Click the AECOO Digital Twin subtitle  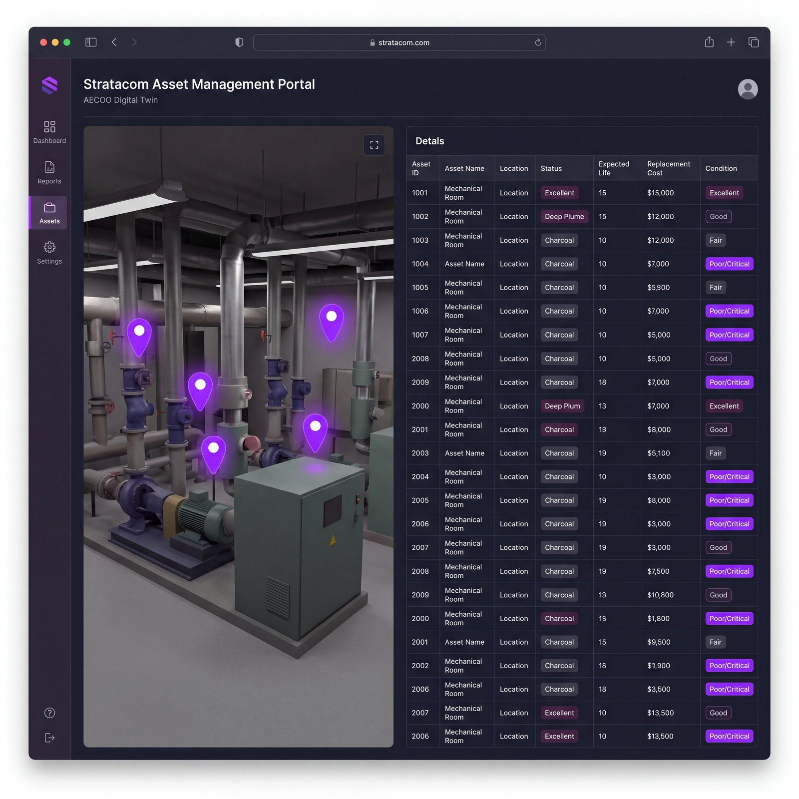tap(120, 100)
